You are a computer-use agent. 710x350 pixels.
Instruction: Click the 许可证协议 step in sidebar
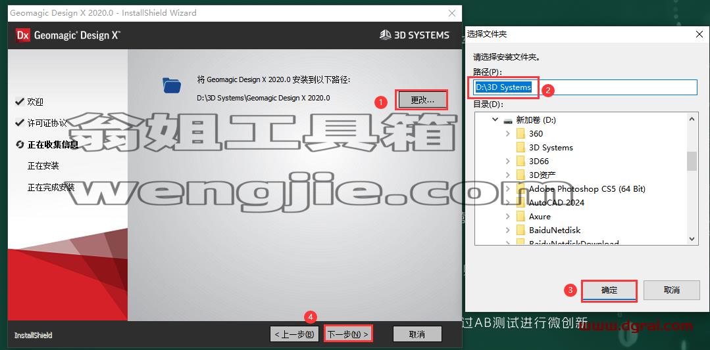pos(47,123)
